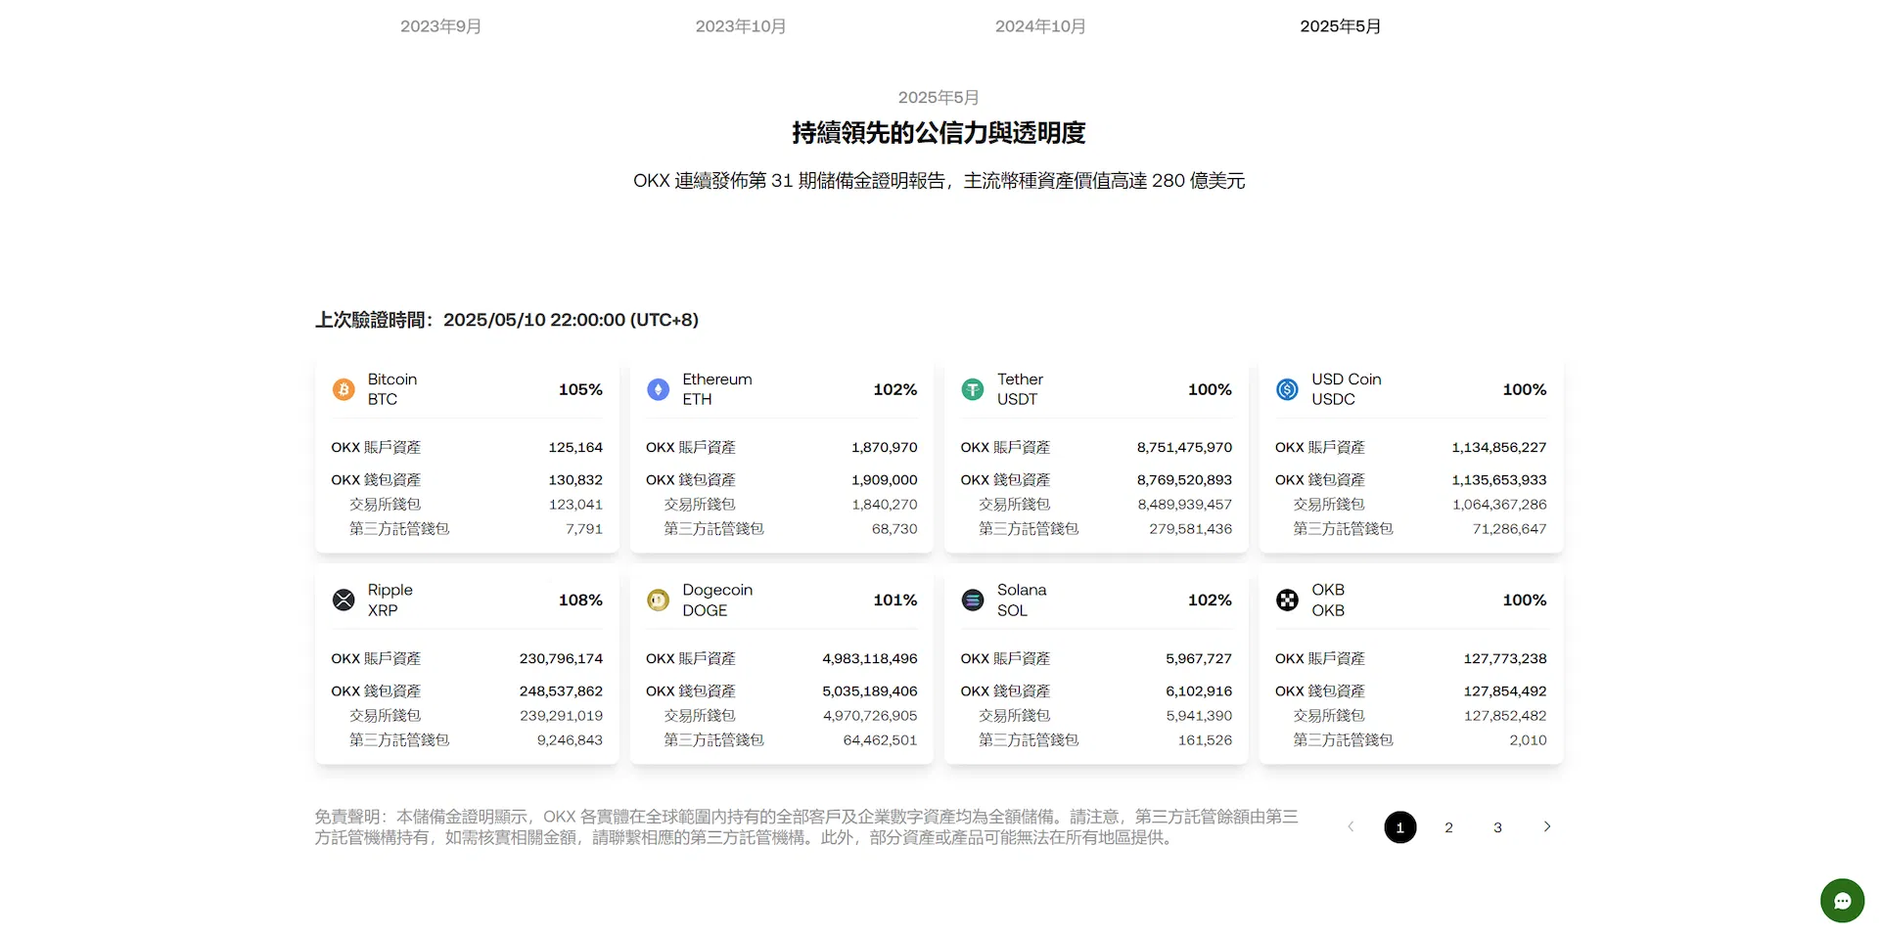Viewport: 1879px width, 934px height.
Task: Click the USD Coin 100% reserve ratio
Action: (1525, 389)
